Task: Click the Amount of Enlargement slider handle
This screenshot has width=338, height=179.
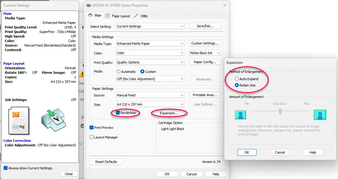Action: 280,111
